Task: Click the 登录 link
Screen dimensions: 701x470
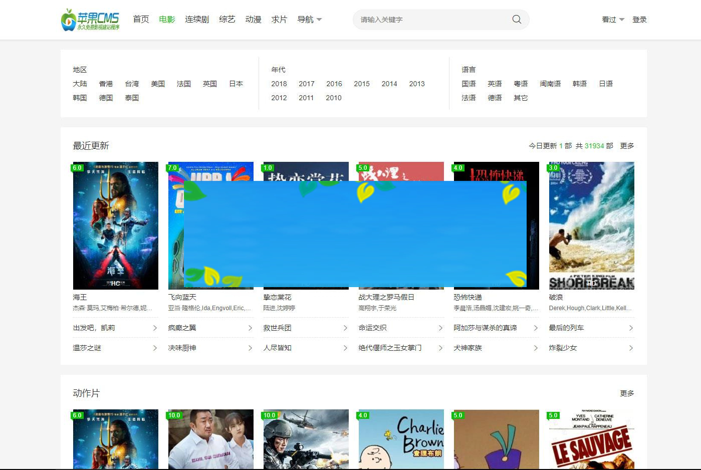Action: (639, 19)
